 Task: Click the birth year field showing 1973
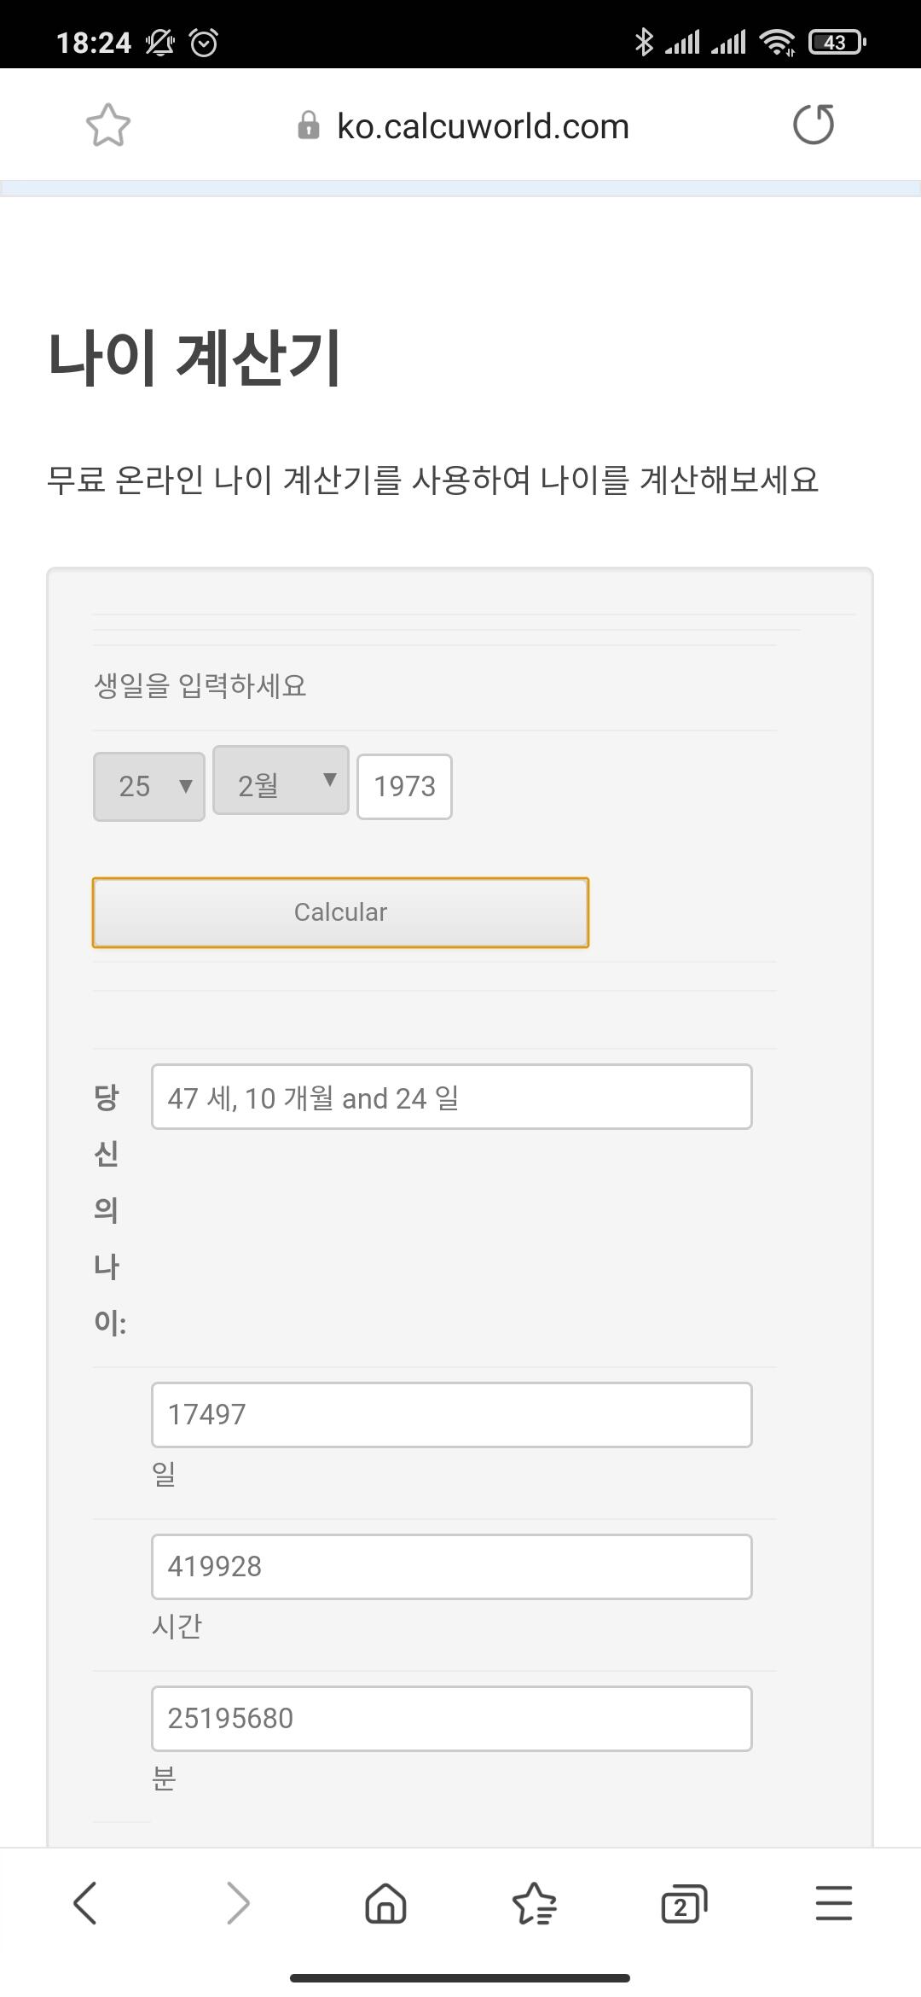coord(404,786)
